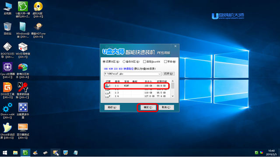The height and width of the screenshot is (159, 280).
Task: Click the taskbar icon right of green U盘大师 icon
Action: (x=35, y=152)
